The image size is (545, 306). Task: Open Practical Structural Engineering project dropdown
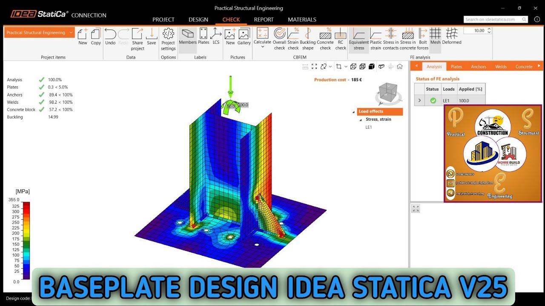(39, 33)
